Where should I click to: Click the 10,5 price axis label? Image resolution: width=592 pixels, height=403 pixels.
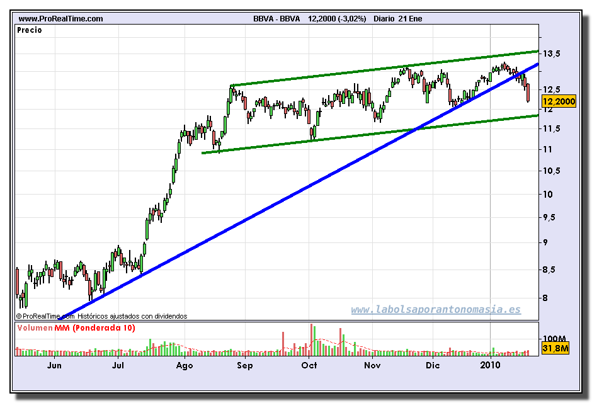point(552,171)
